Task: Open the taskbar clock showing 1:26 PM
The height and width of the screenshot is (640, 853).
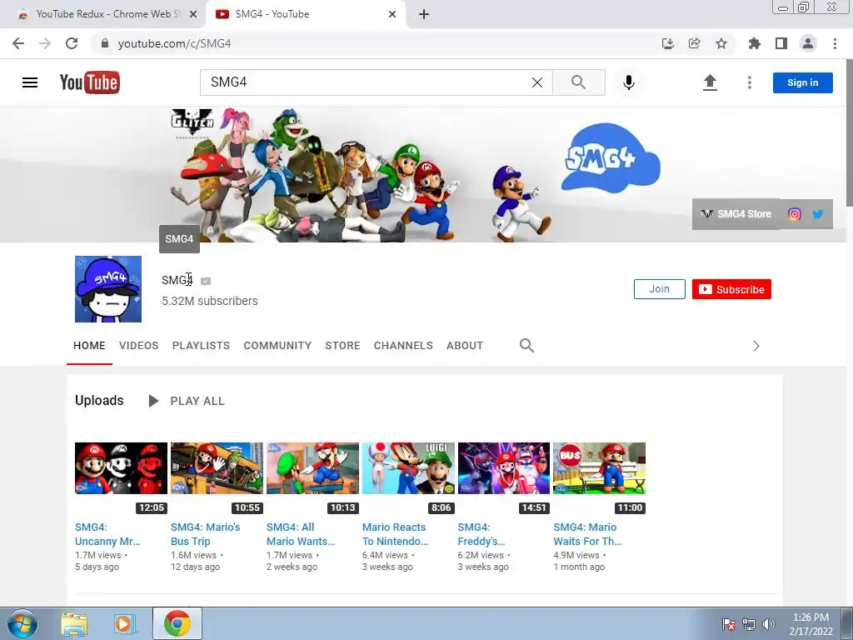Action: [811, 624]
